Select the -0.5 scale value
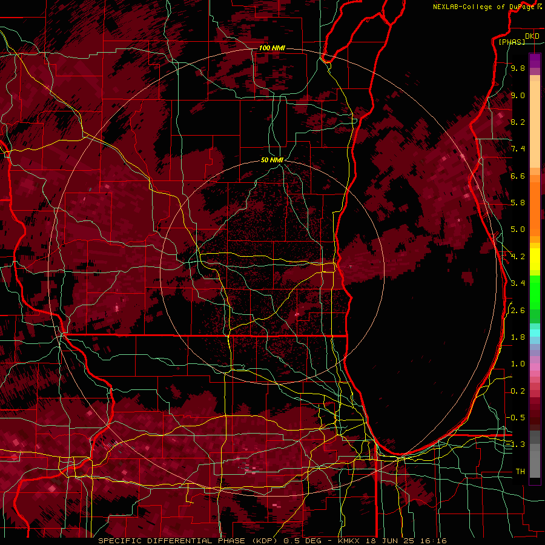 pos(515,418)
